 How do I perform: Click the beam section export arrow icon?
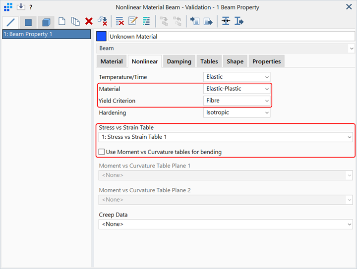click(x=239, y=21)
